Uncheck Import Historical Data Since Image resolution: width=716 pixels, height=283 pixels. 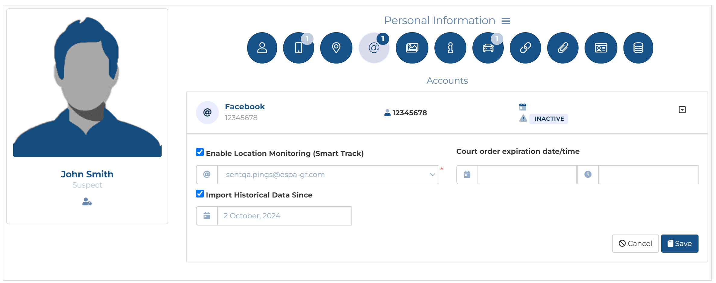pyautogui.click(x=200, y=194)
